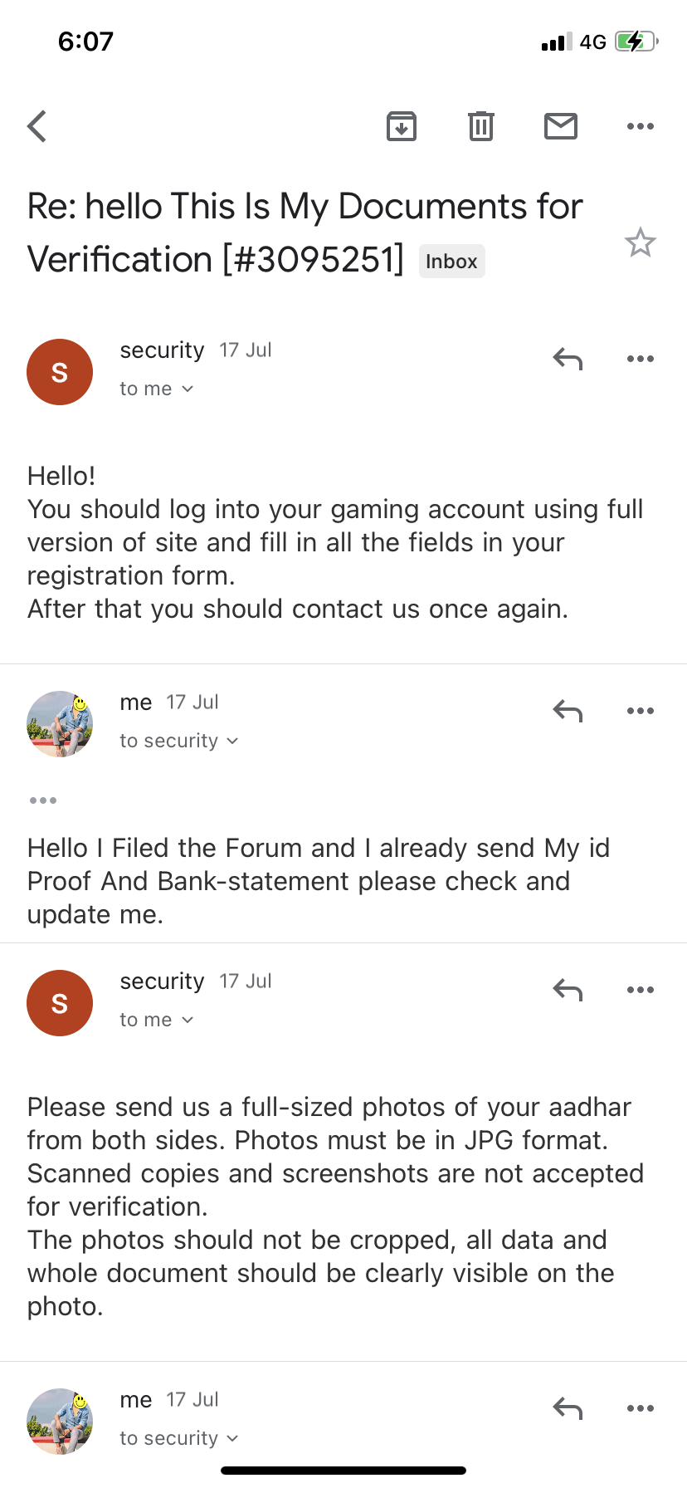687x1488 pixels.
Task: Expand recipient details of first security message
Action: pyautogui.click(x=157, y=389)
